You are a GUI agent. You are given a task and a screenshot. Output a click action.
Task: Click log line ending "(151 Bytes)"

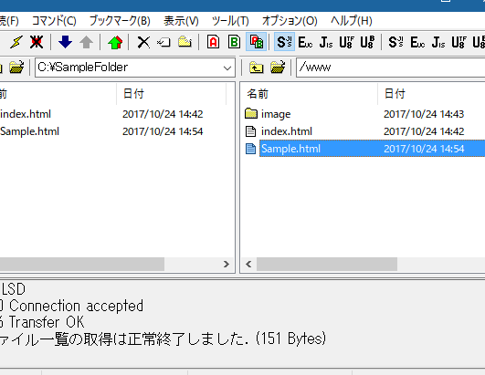tap(163, 339)
